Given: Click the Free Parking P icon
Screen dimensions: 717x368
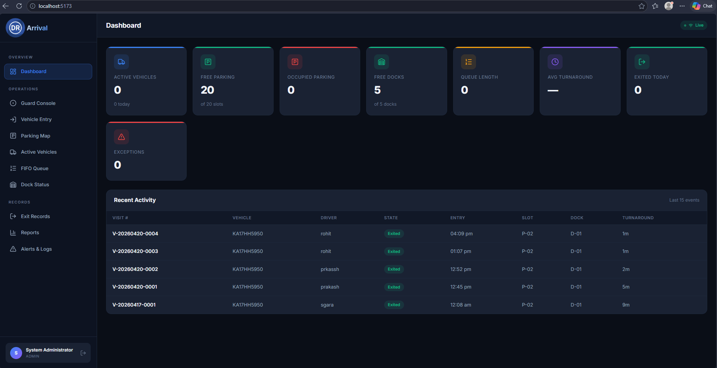Looking at the screenshot, I should point(208,62).
